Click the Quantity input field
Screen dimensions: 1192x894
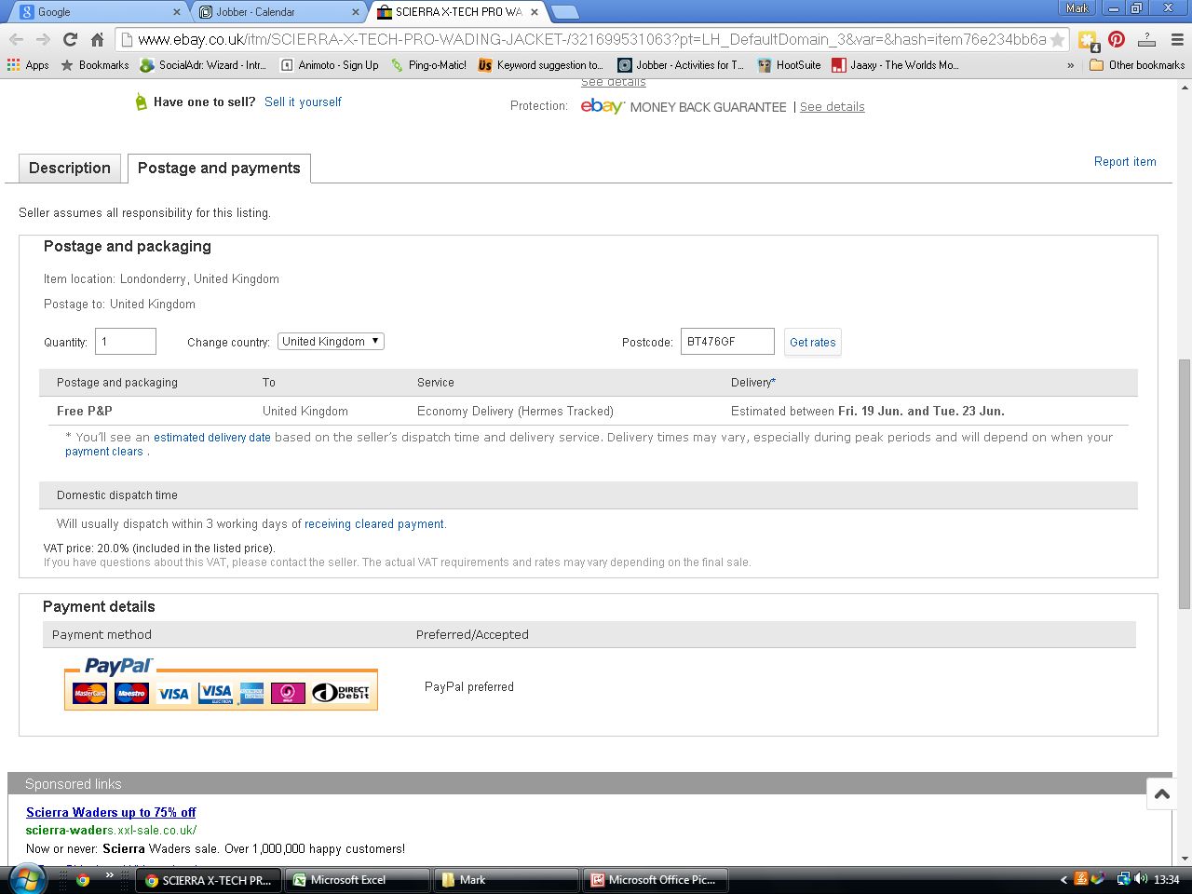click(x=126, y=342)
